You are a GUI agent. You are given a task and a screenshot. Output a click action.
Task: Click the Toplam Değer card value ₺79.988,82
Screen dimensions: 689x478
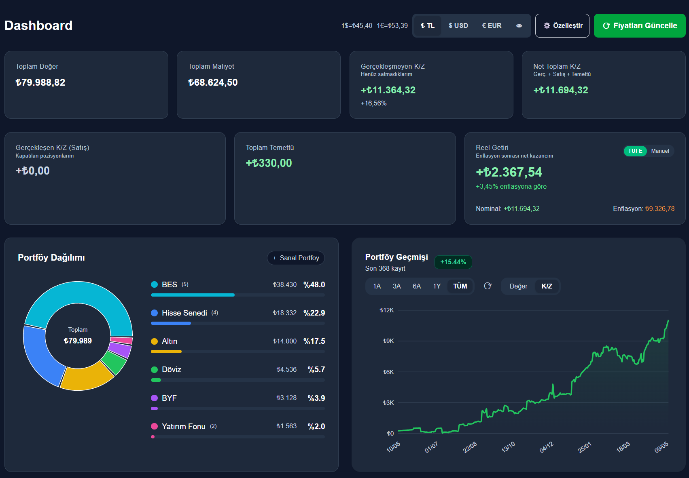[x=40, y=82]
